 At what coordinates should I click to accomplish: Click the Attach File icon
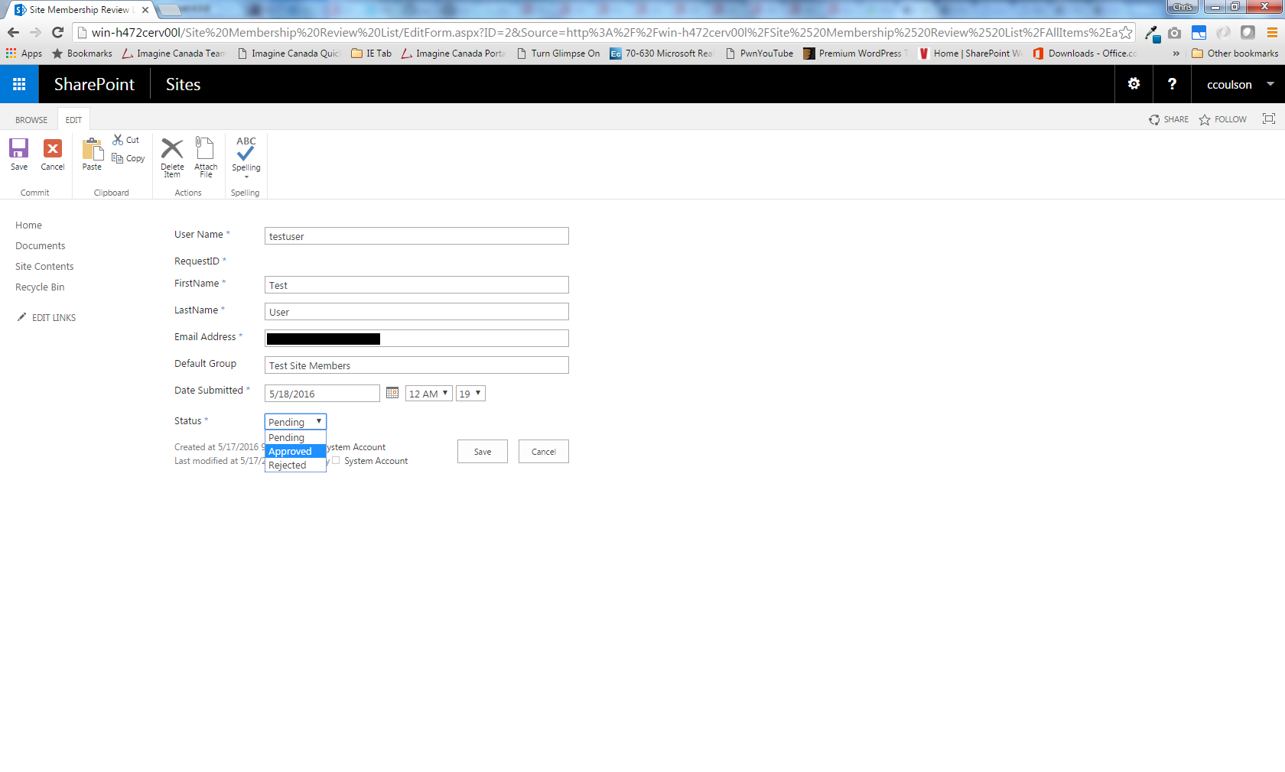point(206,148)
